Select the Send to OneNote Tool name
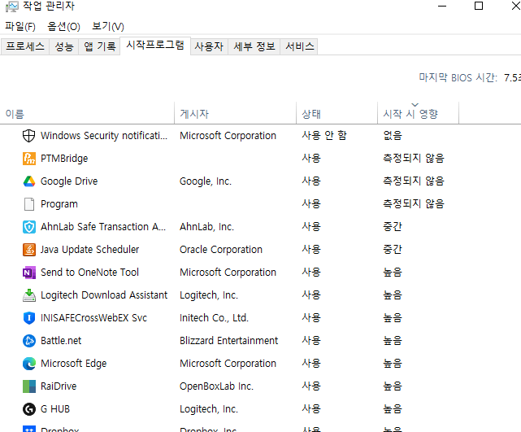This screenshot has height=432, width=521. point(89,273)
